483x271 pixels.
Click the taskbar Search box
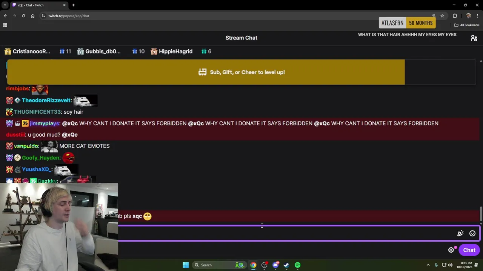[x=219, y=265]
